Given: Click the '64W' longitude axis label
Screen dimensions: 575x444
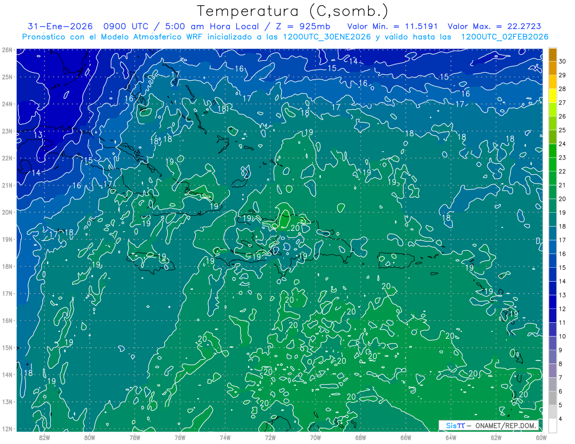Looking at the screenshot, I should click(451, 437).
